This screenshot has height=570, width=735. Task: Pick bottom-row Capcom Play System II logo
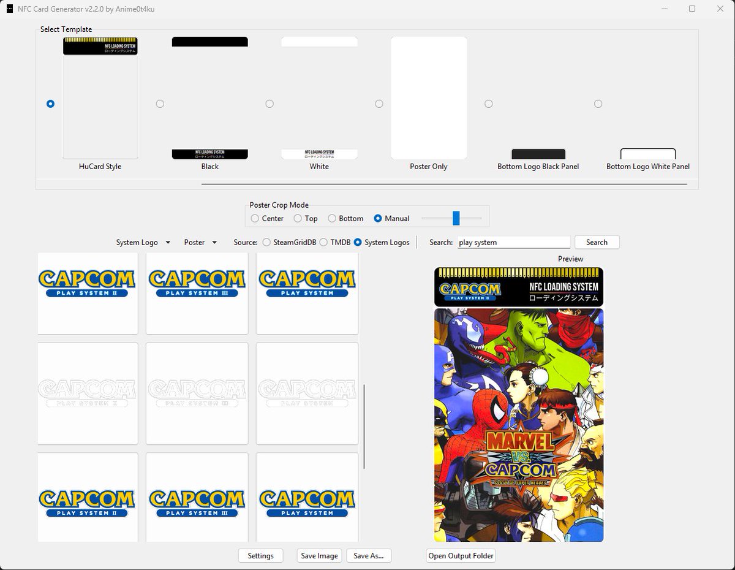(87, 498)
